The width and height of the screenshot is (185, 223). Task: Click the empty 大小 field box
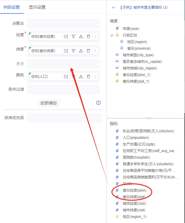(x=63, y=64)
